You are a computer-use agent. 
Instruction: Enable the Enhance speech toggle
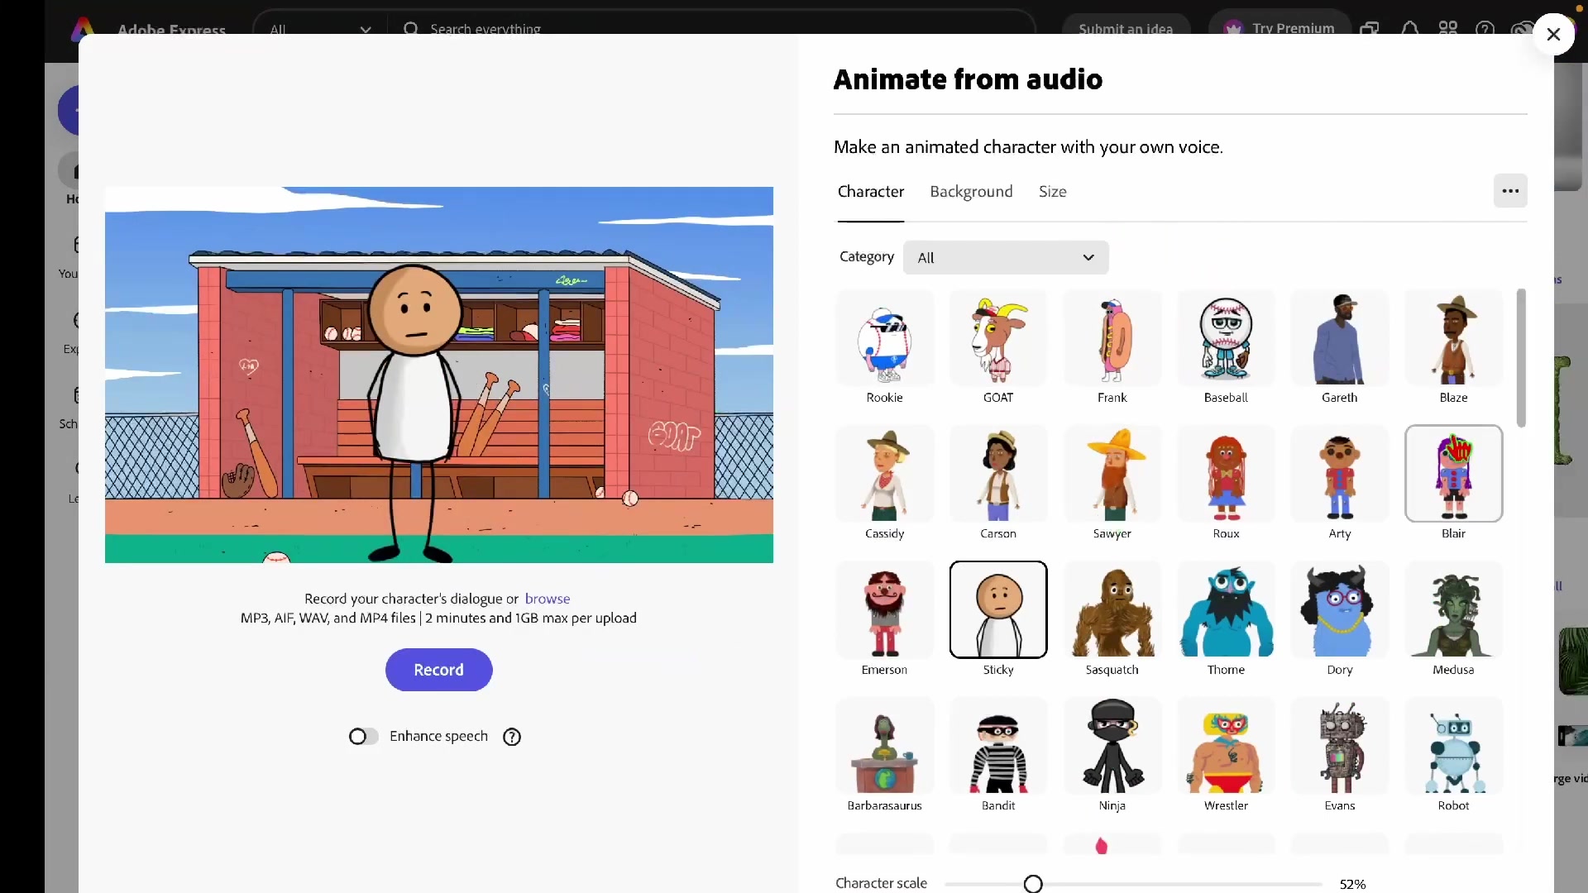[x=362, y=736]
